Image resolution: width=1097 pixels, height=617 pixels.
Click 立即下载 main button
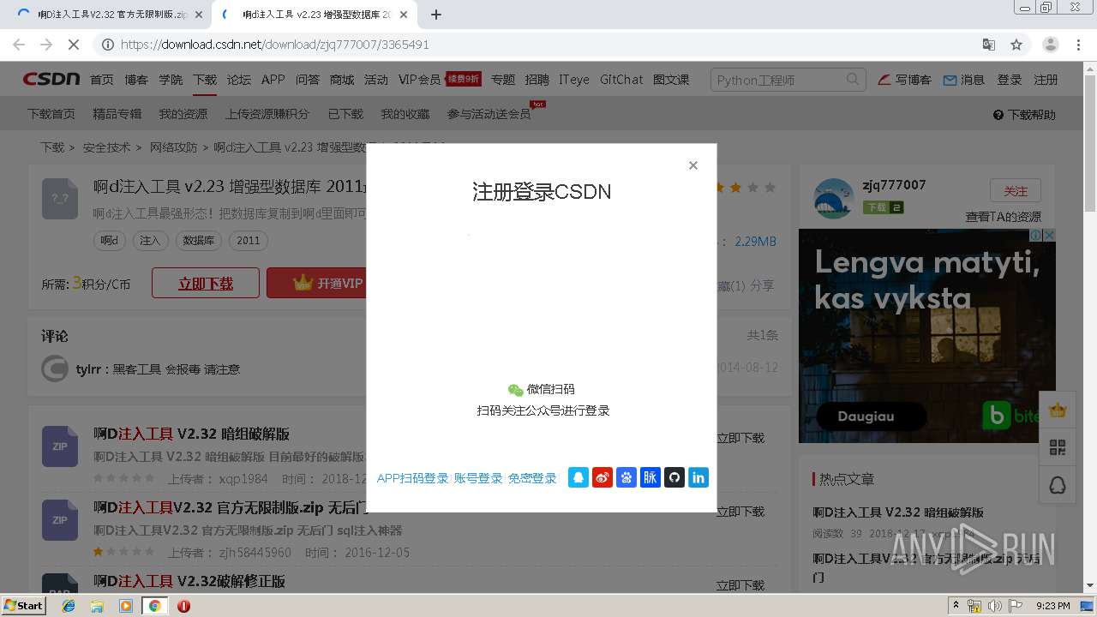coord(206,284)
